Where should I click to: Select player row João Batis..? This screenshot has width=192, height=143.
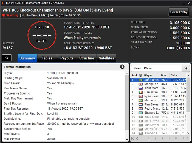[x=158, y=80]
